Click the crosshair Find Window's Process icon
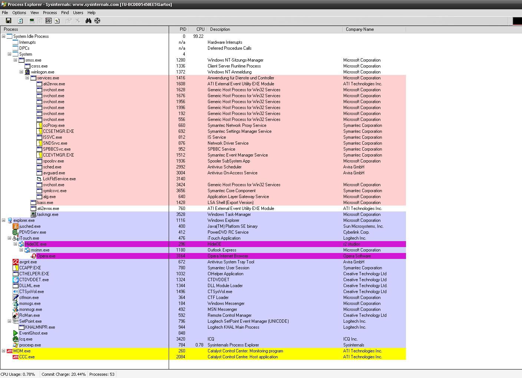Viewport: 522px width, 378px height. coord(97,21)
